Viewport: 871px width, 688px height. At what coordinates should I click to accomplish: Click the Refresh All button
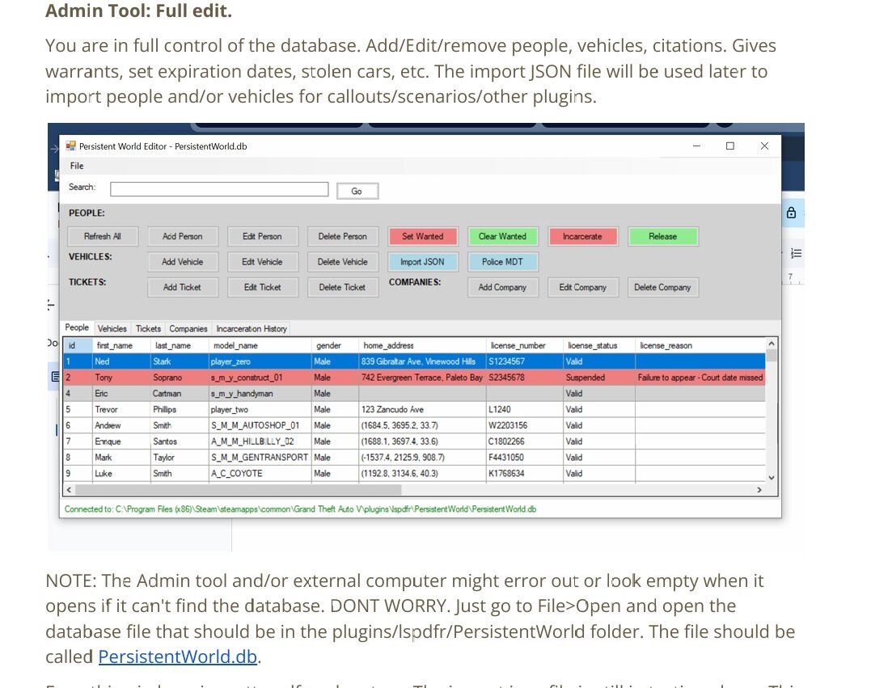coord(103,237)
